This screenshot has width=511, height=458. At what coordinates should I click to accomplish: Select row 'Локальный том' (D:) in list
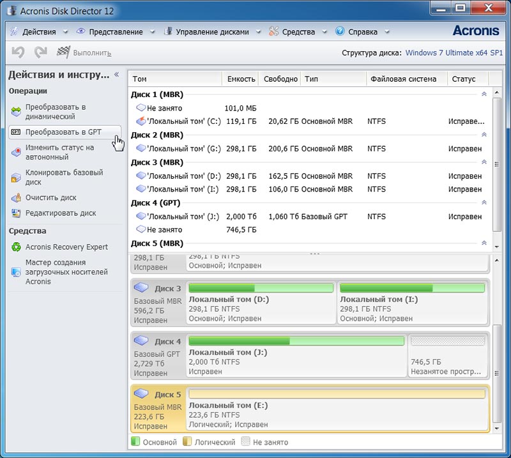pyautogui.click(x=310, y=176)
